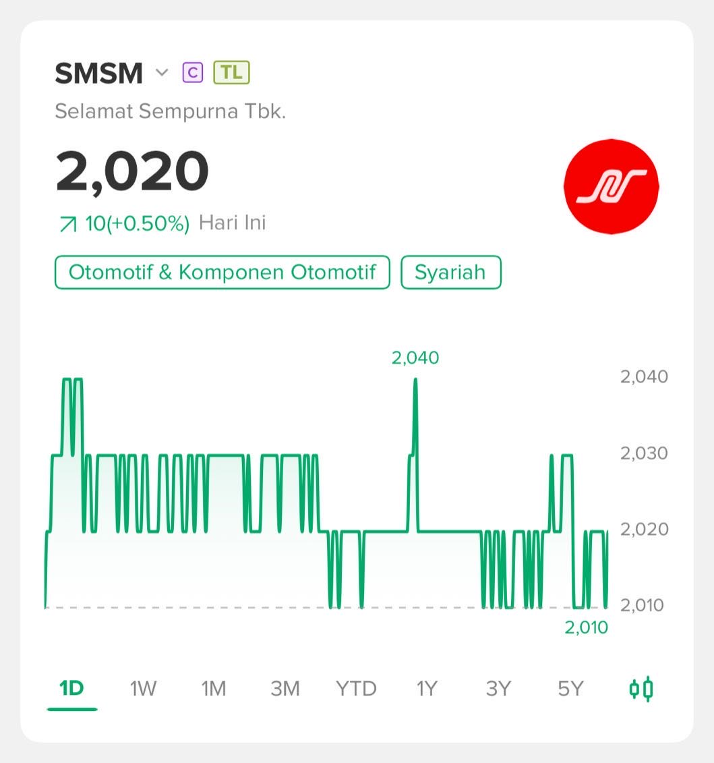Open the 3Y chart range
Image resolution: width=714 pixels, height=763 pixels.
click(x=498, y=689)
